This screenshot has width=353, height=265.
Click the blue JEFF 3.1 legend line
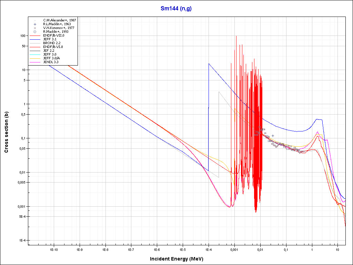coord(35,39)
